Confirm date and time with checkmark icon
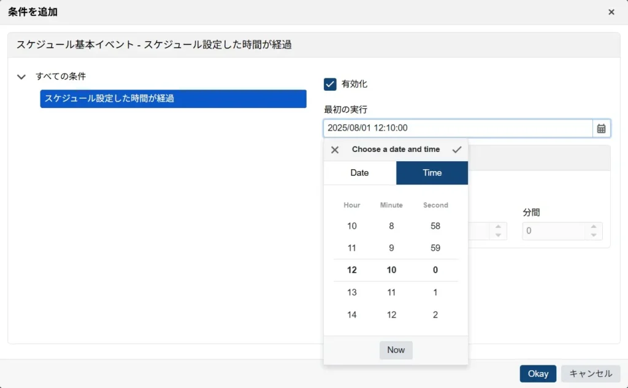This screenshot has height=388, width=628. coord(456,150)
